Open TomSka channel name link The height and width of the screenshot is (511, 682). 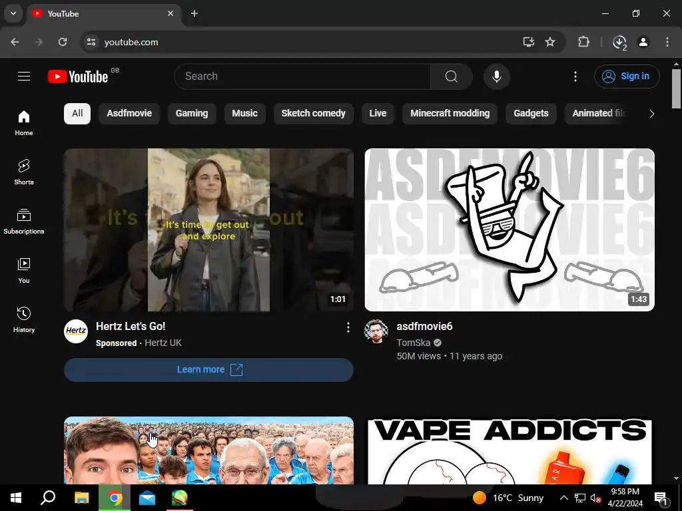[x=413, y=343]
